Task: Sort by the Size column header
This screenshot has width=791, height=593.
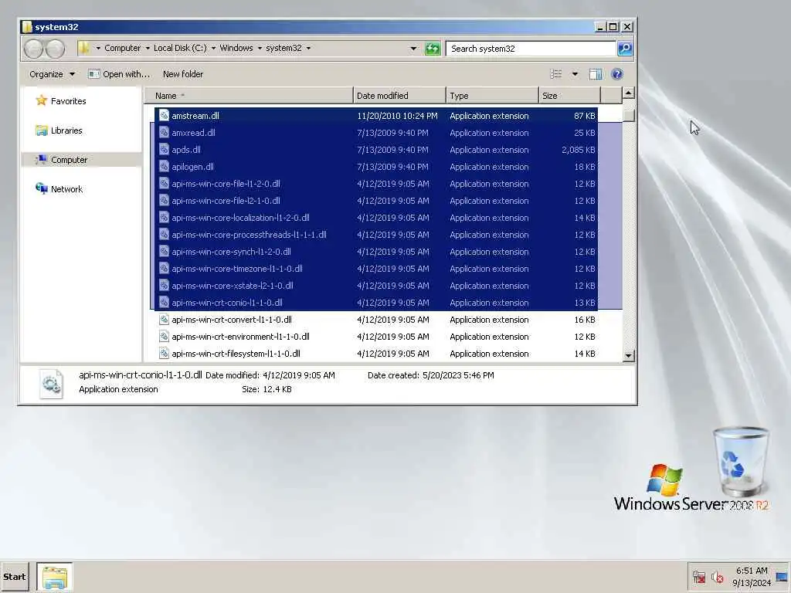Action: click(x=569, y=95)
